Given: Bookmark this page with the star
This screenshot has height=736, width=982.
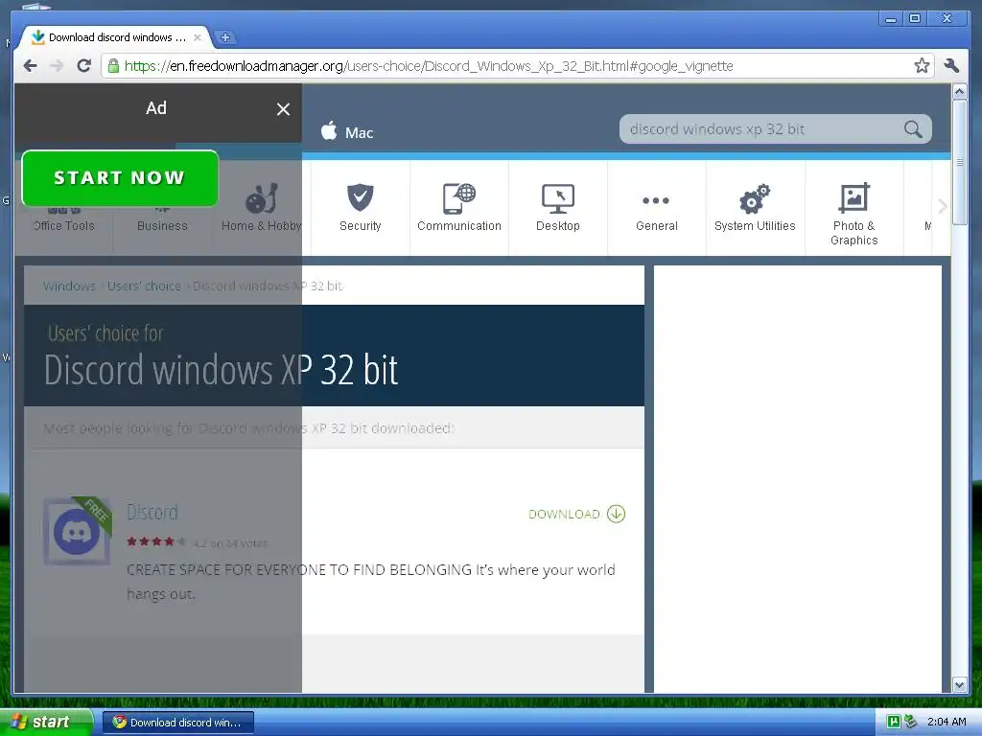Looking at the screenshot, I should click(x=922, y=66).
